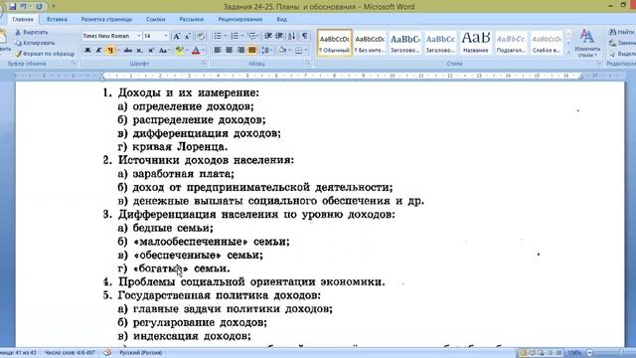The height and width of the screenshot is (358, 636).
Task: Decrease font size with Shrink Font icon
Action: pyautogui.click(x=188, y=36)
